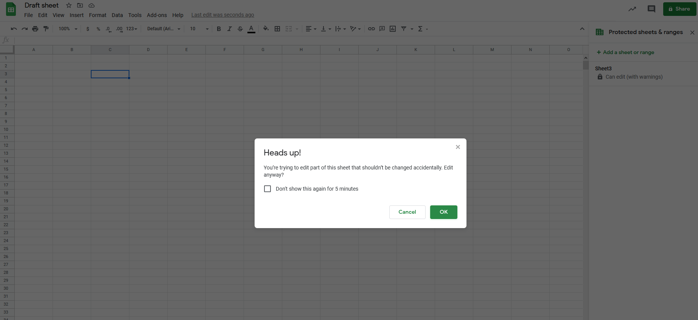Viewport: 698px width, 320px height.
Task: Open the Data menu
Action: pos(117,15)
